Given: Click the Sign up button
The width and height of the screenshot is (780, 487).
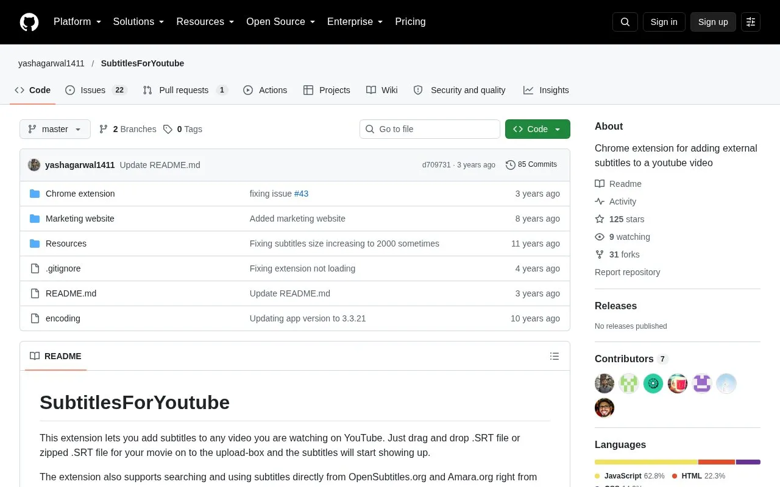Looking at the screenshot, I should pyautogui.click(x=713, y=22).
